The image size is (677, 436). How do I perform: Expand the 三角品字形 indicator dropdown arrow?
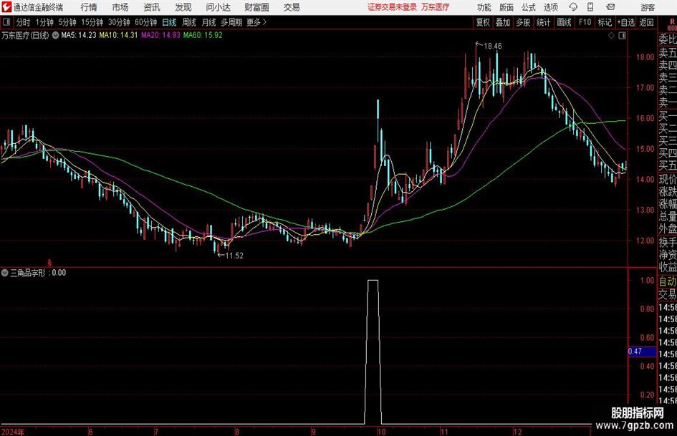(5, 273)
